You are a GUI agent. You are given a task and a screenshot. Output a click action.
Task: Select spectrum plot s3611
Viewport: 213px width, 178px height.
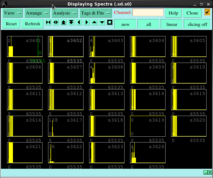pos(25,100)
